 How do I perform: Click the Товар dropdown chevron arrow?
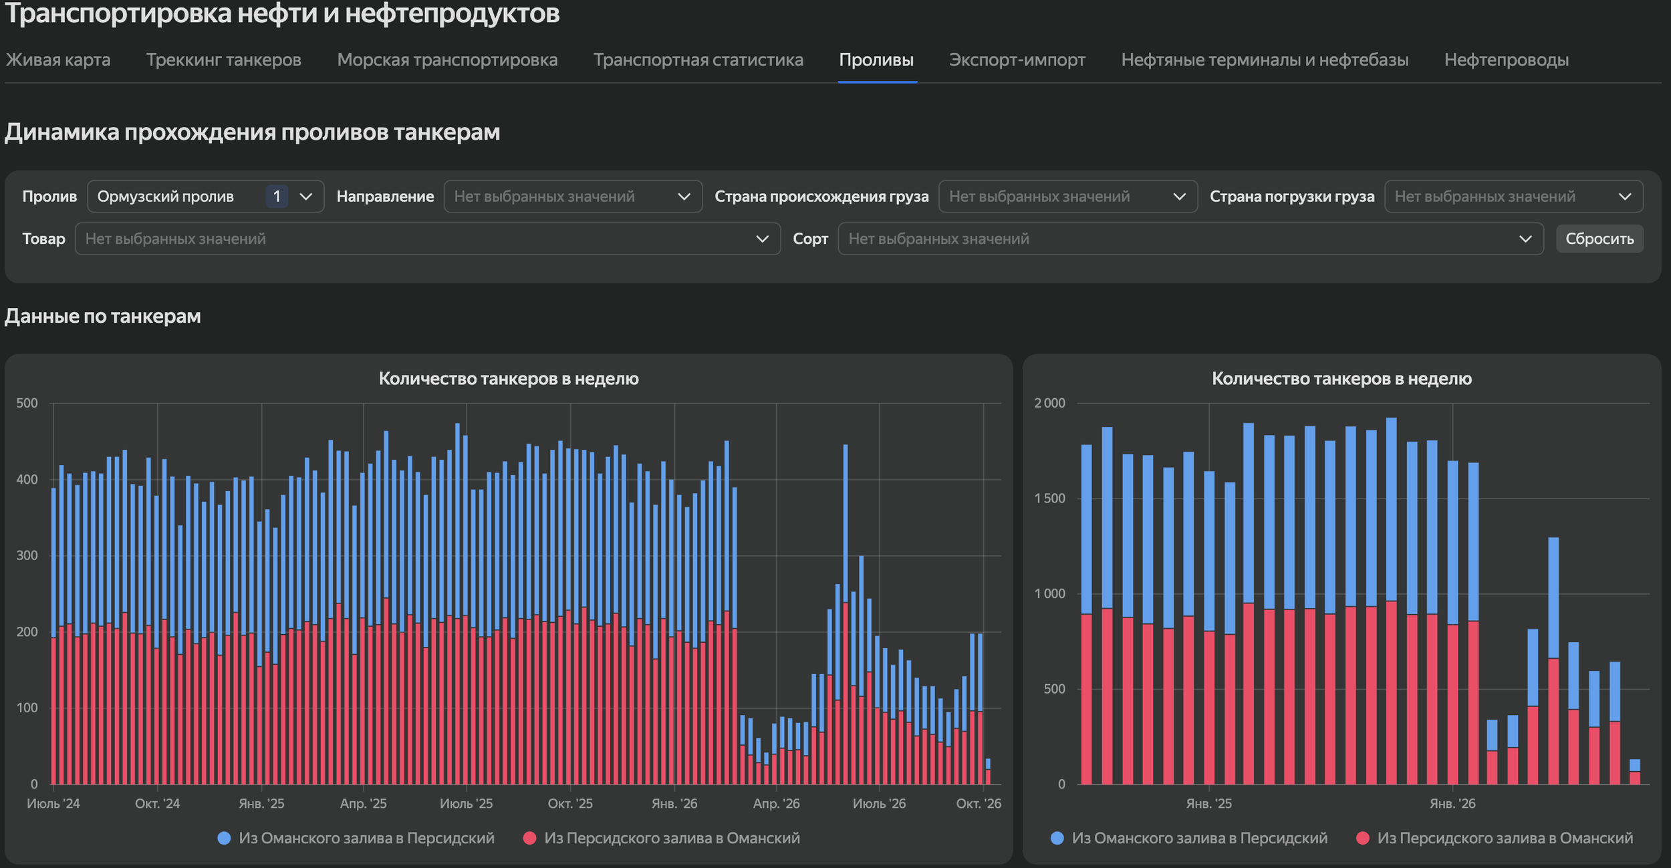[x=762, y=239]
